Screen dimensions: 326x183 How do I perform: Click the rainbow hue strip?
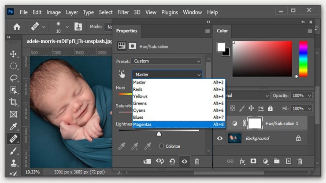tap(304, 59)
